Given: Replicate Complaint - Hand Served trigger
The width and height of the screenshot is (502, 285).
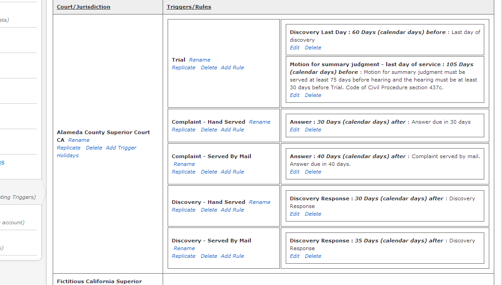Looking at the screenshot, I should (184, 130).
